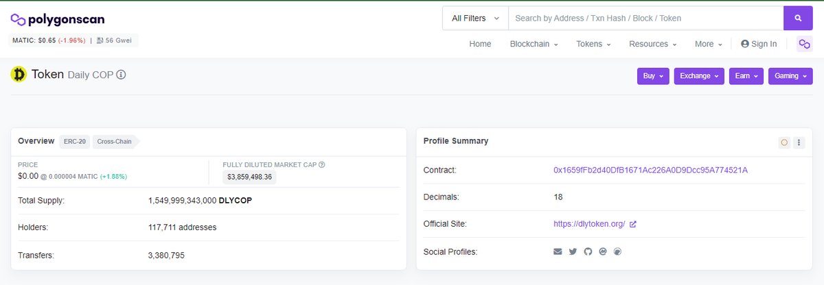
Task: Click the polygonscan logo
Action: [58, 19]
